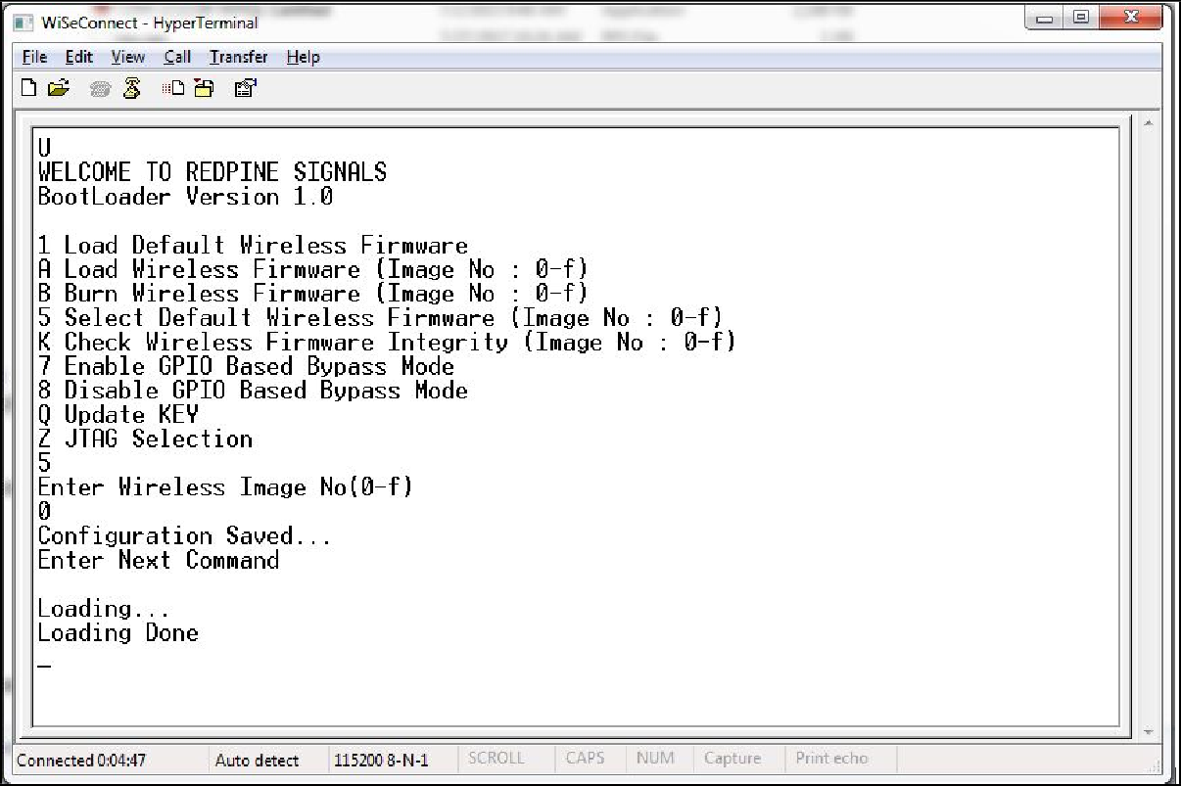
Task: Click the Auto detect status bar field
Action: 257,760
